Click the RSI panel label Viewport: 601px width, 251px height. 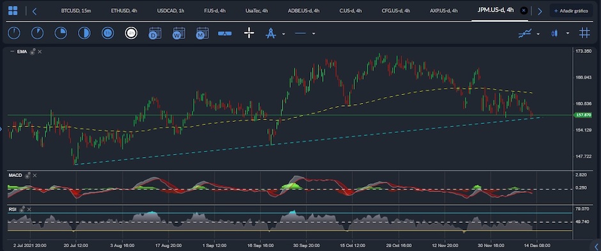(x=12, y=209)
